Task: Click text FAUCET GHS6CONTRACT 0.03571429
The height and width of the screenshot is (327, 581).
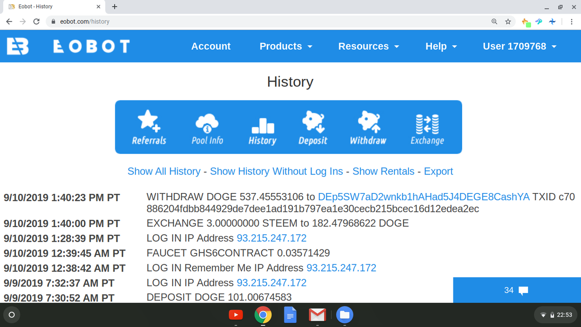Action: point(238,253)
